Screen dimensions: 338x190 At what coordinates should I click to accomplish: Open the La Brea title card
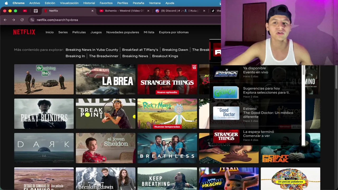pyautogui.click(x=106, y=79)
